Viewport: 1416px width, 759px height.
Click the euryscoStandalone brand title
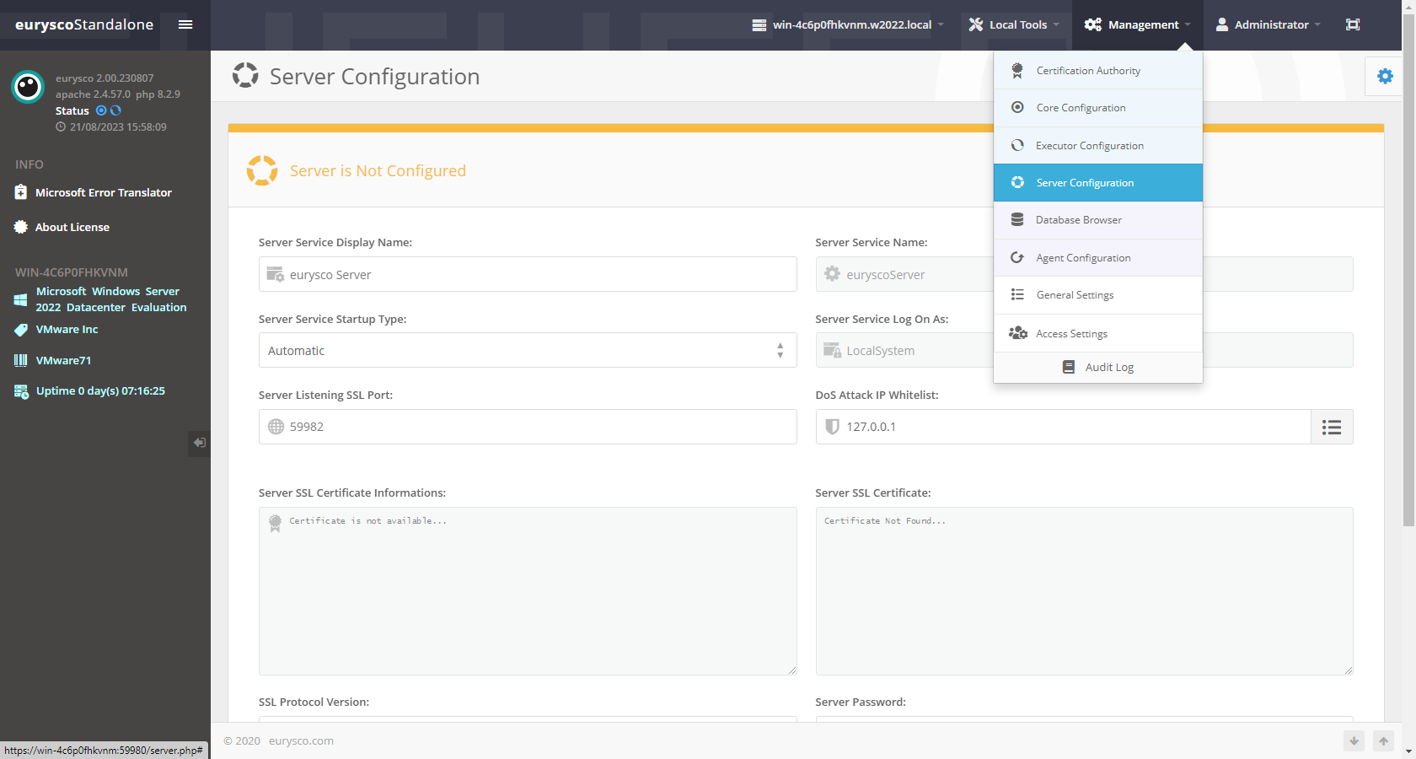(84, 24)
